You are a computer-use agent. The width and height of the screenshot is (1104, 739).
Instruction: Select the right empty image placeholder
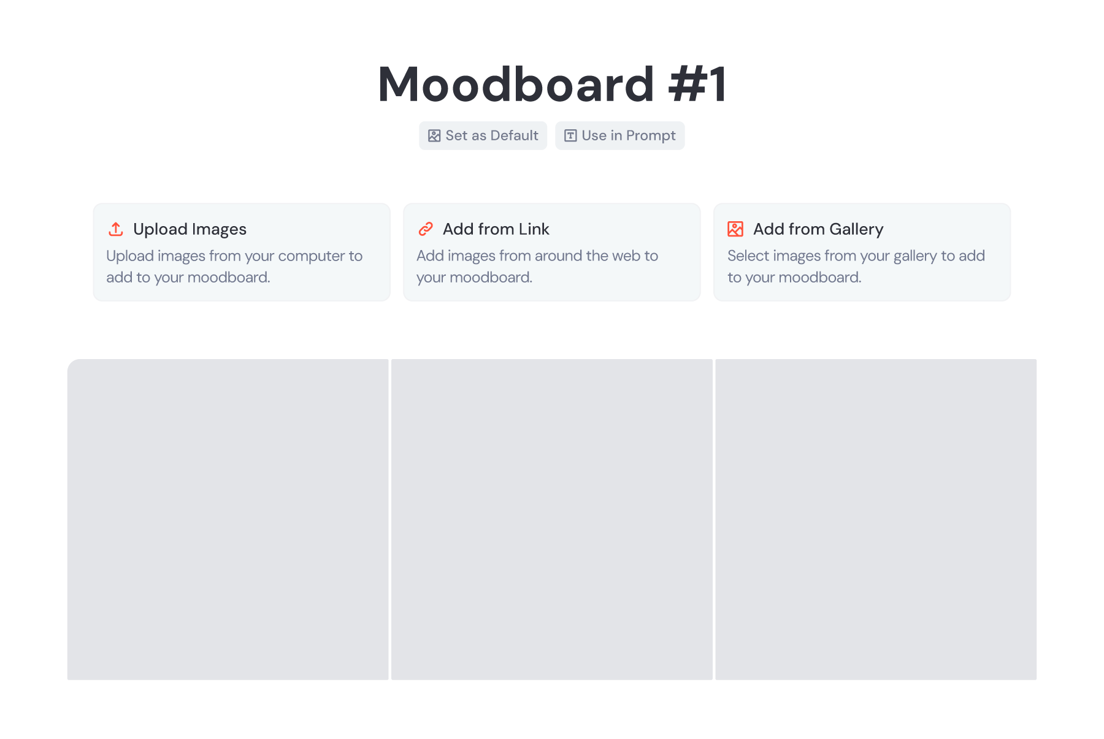[876, 520]
